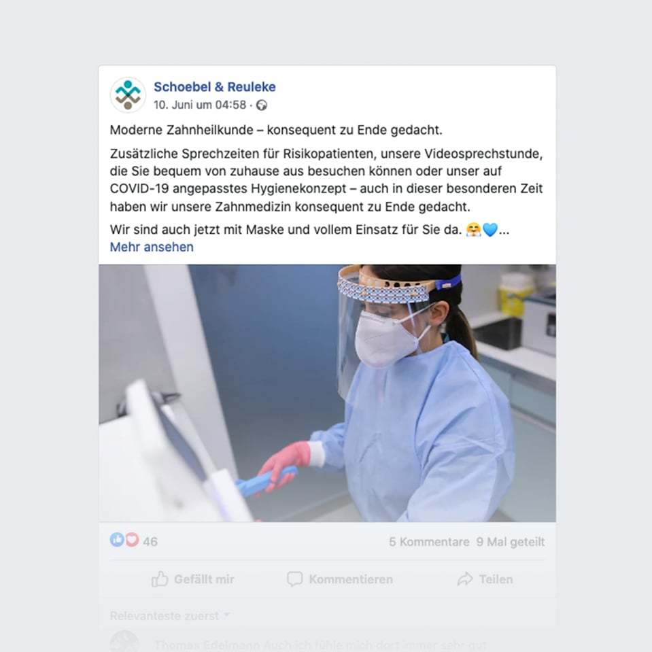Open the dental worker photo
This screenshot has width=652, height=652.
(x=327, y=393)
